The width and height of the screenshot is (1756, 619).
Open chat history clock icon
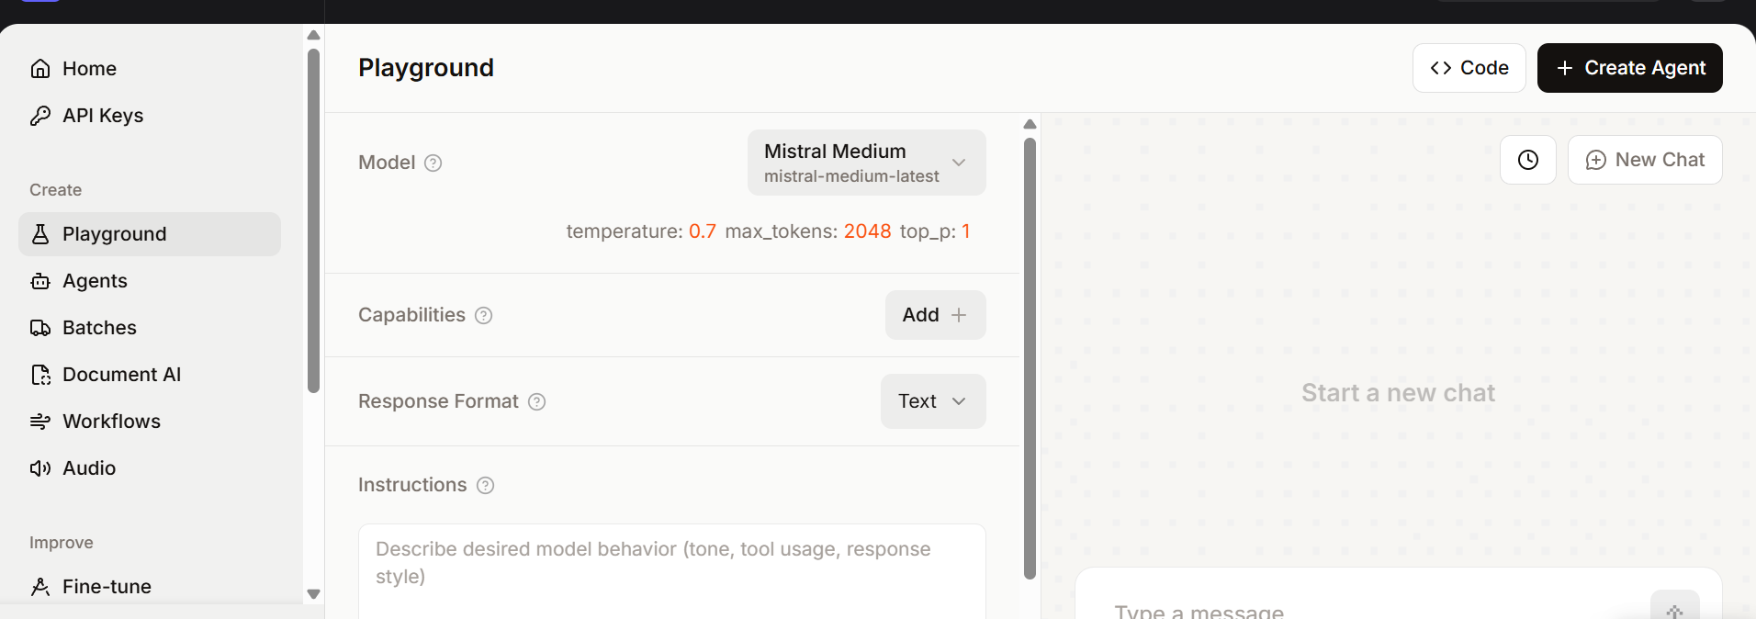pos(1528,160)
